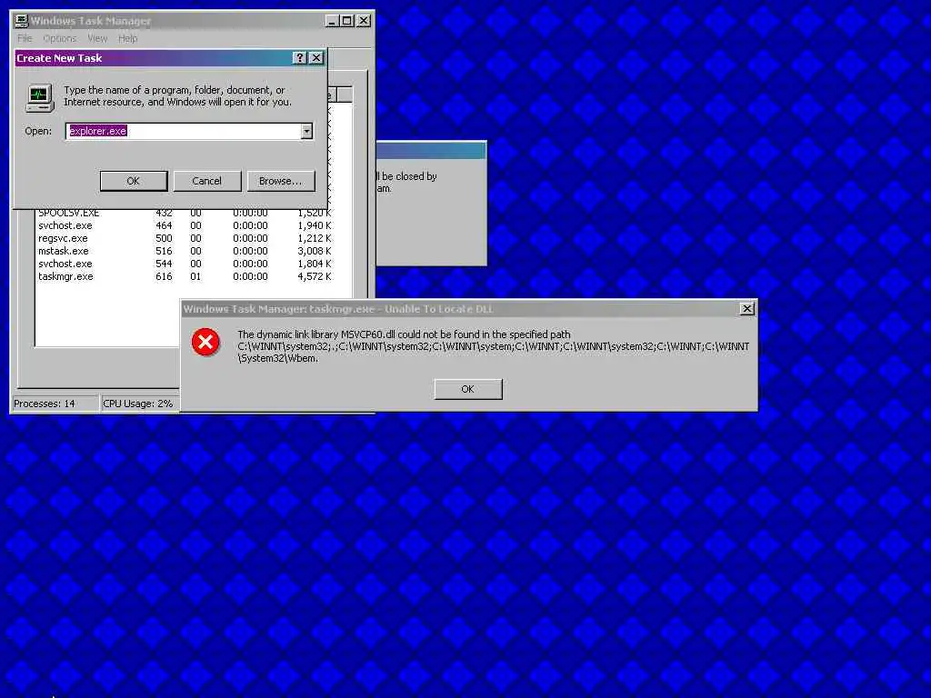Click OK in Create New Task dialog
Screen dimensions: 931x698
coord(134,181)
